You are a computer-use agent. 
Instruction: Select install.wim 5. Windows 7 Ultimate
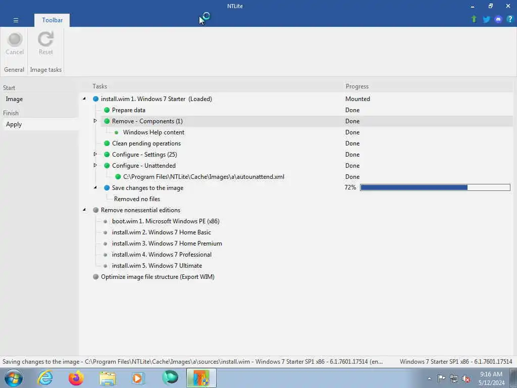(157, 266)
